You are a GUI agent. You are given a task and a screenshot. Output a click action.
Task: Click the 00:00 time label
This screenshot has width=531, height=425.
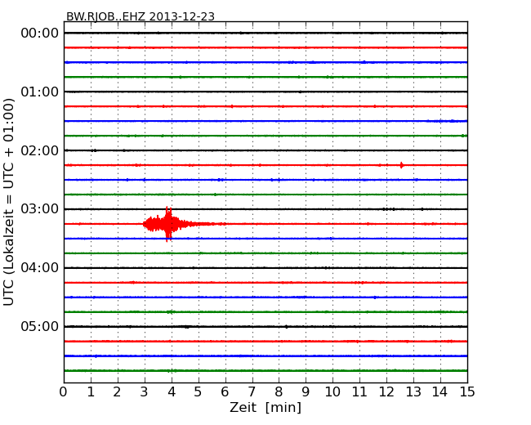pos(40,34)
